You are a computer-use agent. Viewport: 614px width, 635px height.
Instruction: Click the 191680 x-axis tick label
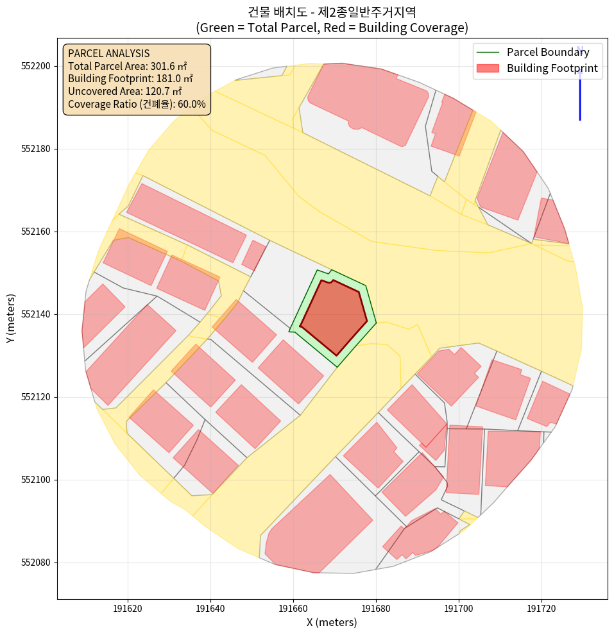coord(376,607)
